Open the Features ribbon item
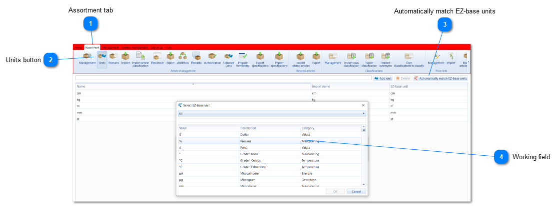 click(113, 59)
